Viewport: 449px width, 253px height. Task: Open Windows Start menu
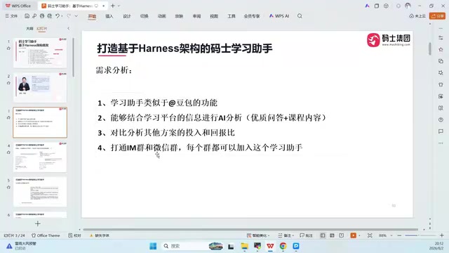[153, 246]
